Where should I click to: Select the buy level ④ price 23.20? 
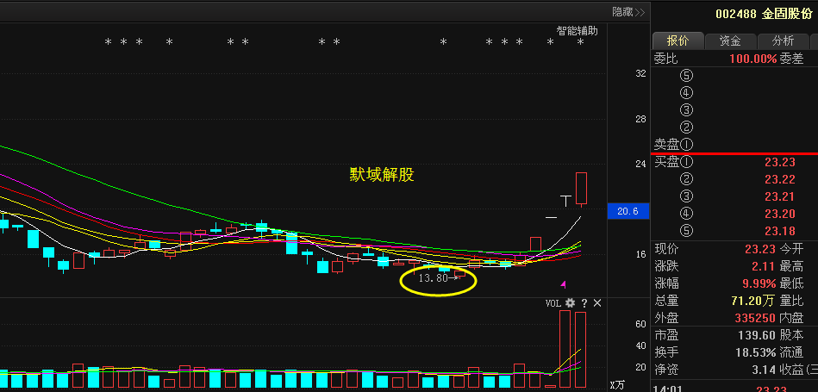780,214
